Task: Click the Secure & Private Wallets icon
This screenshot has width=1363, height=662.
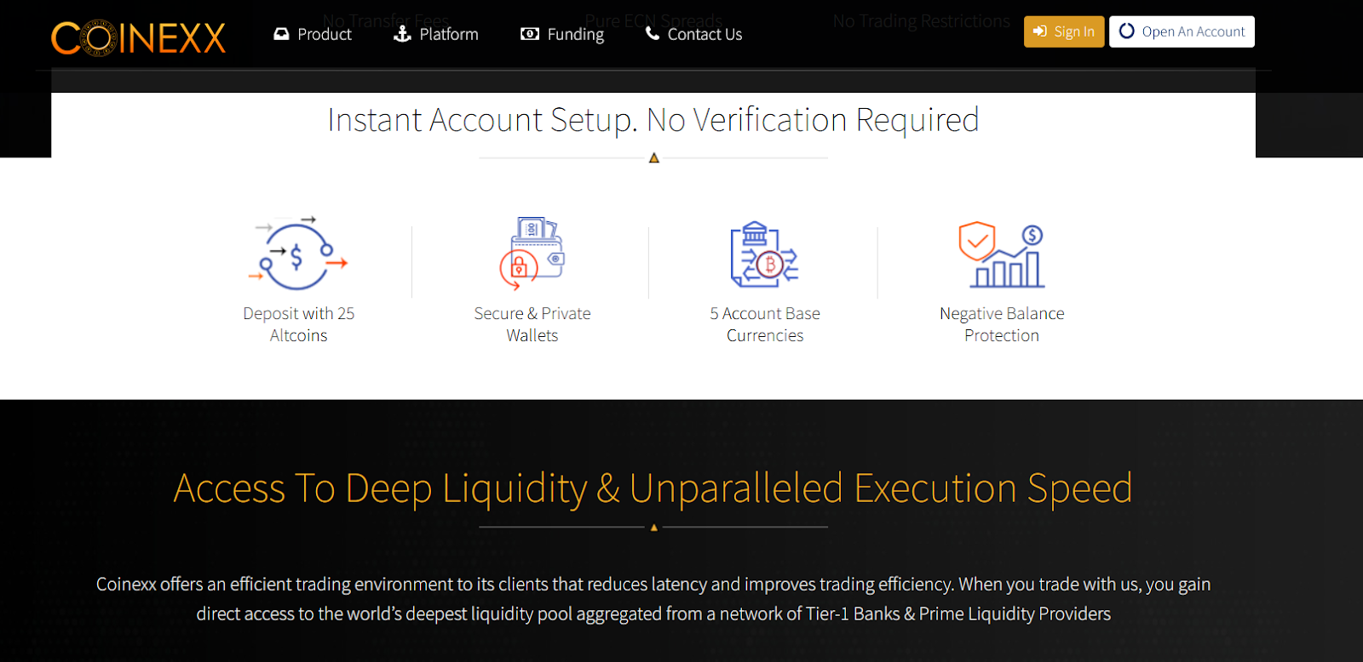Action: point(532,253)
